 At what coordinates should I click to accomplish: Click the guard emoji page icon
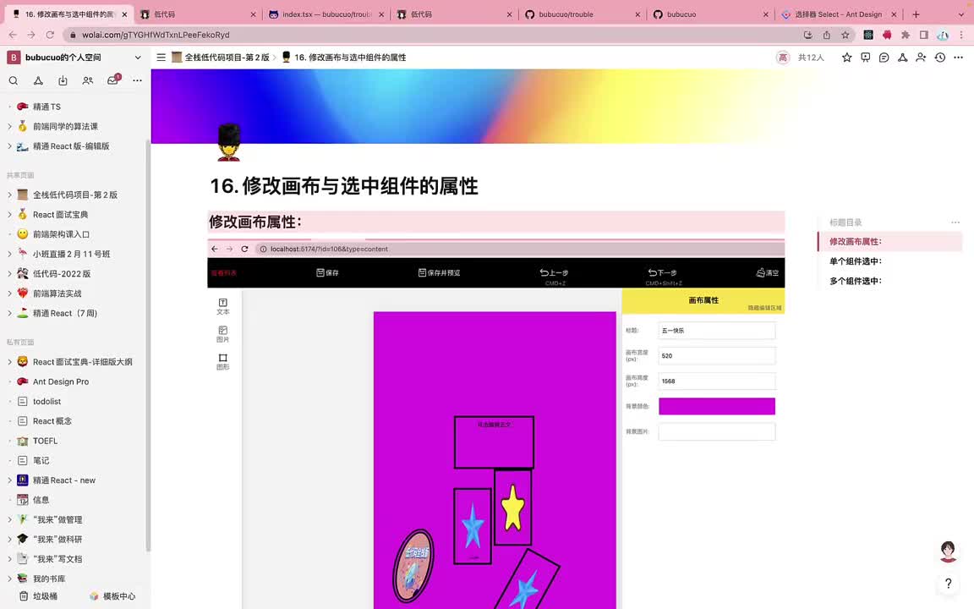[228, 142]
